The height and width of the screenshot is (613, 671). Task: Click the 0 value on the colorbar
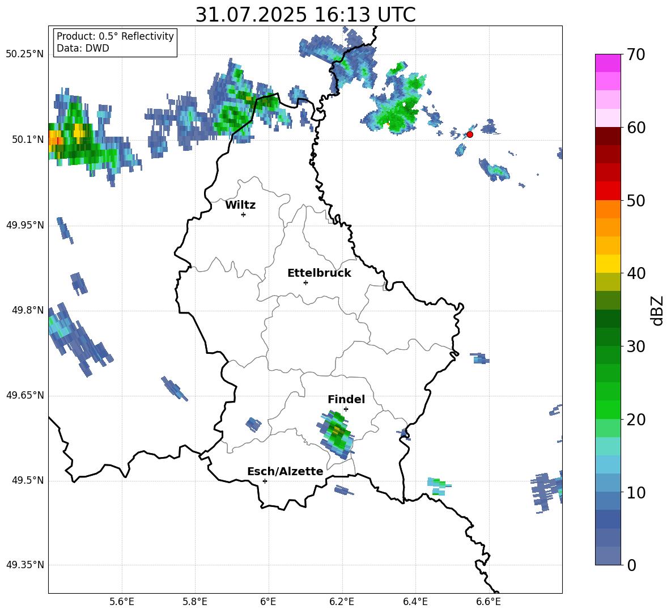(x=632, y=565)
